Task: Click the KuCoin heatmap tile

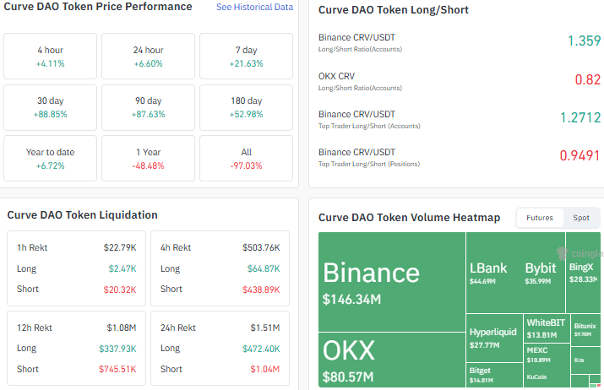Action: coord(547,376)
